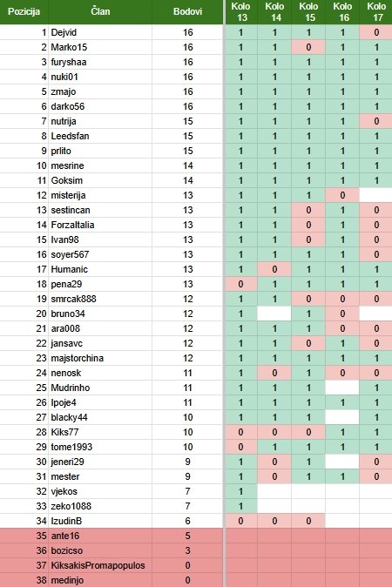Click Marko15's red Kolo 15 cell
This screenshot has height=587, width=392.
[x=308, y=47]
